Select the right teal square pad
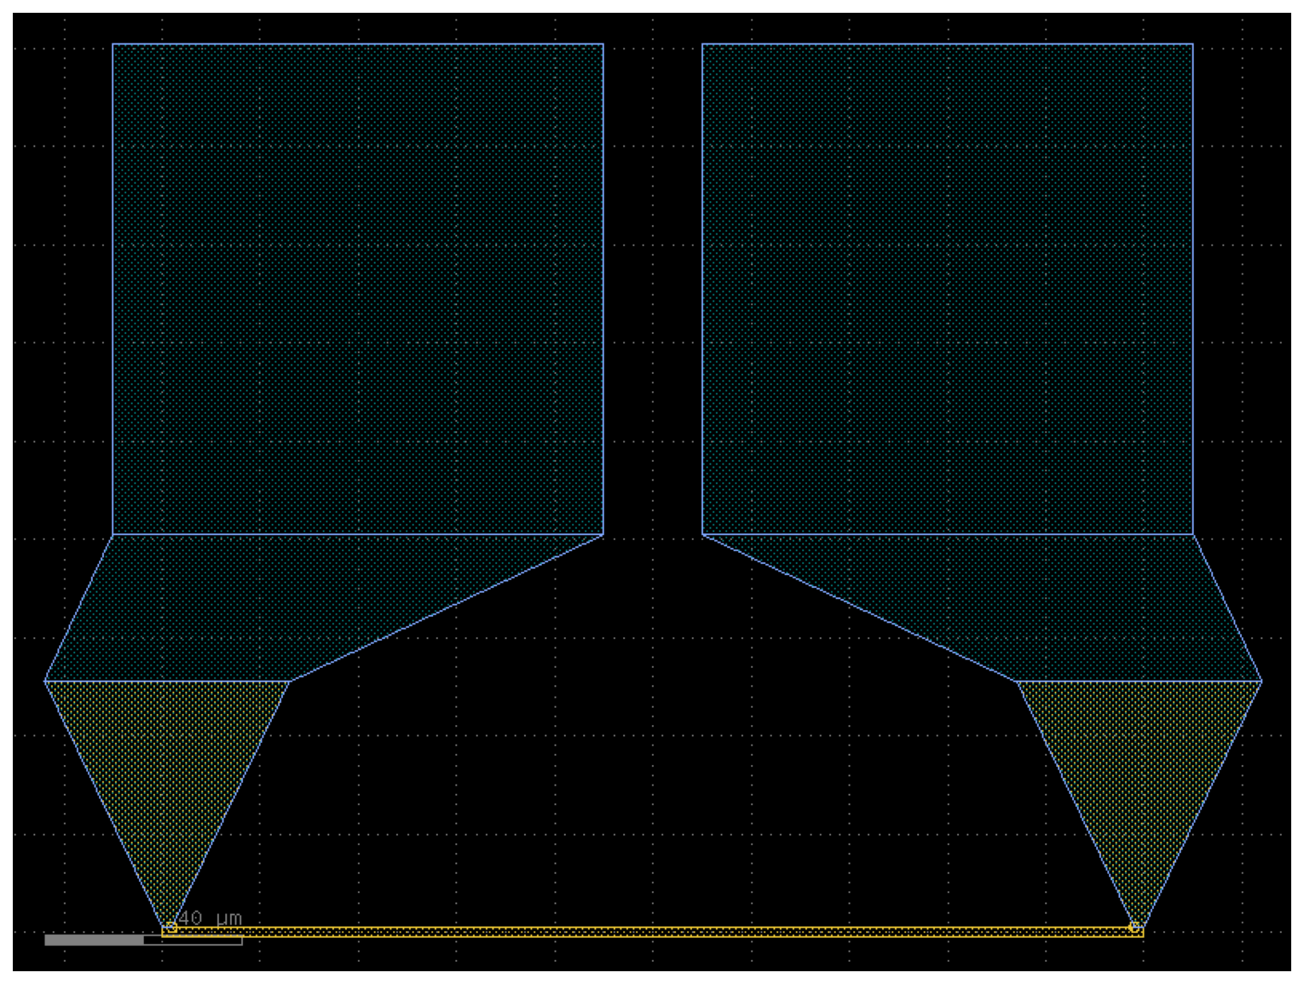1304x984 pixels. 948,290
